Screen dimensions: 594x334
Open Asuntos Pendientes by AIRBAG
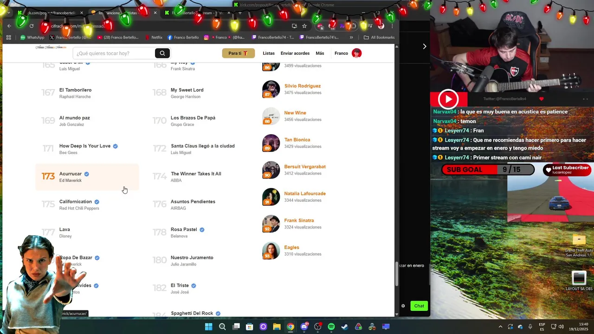tap(193, 202)
